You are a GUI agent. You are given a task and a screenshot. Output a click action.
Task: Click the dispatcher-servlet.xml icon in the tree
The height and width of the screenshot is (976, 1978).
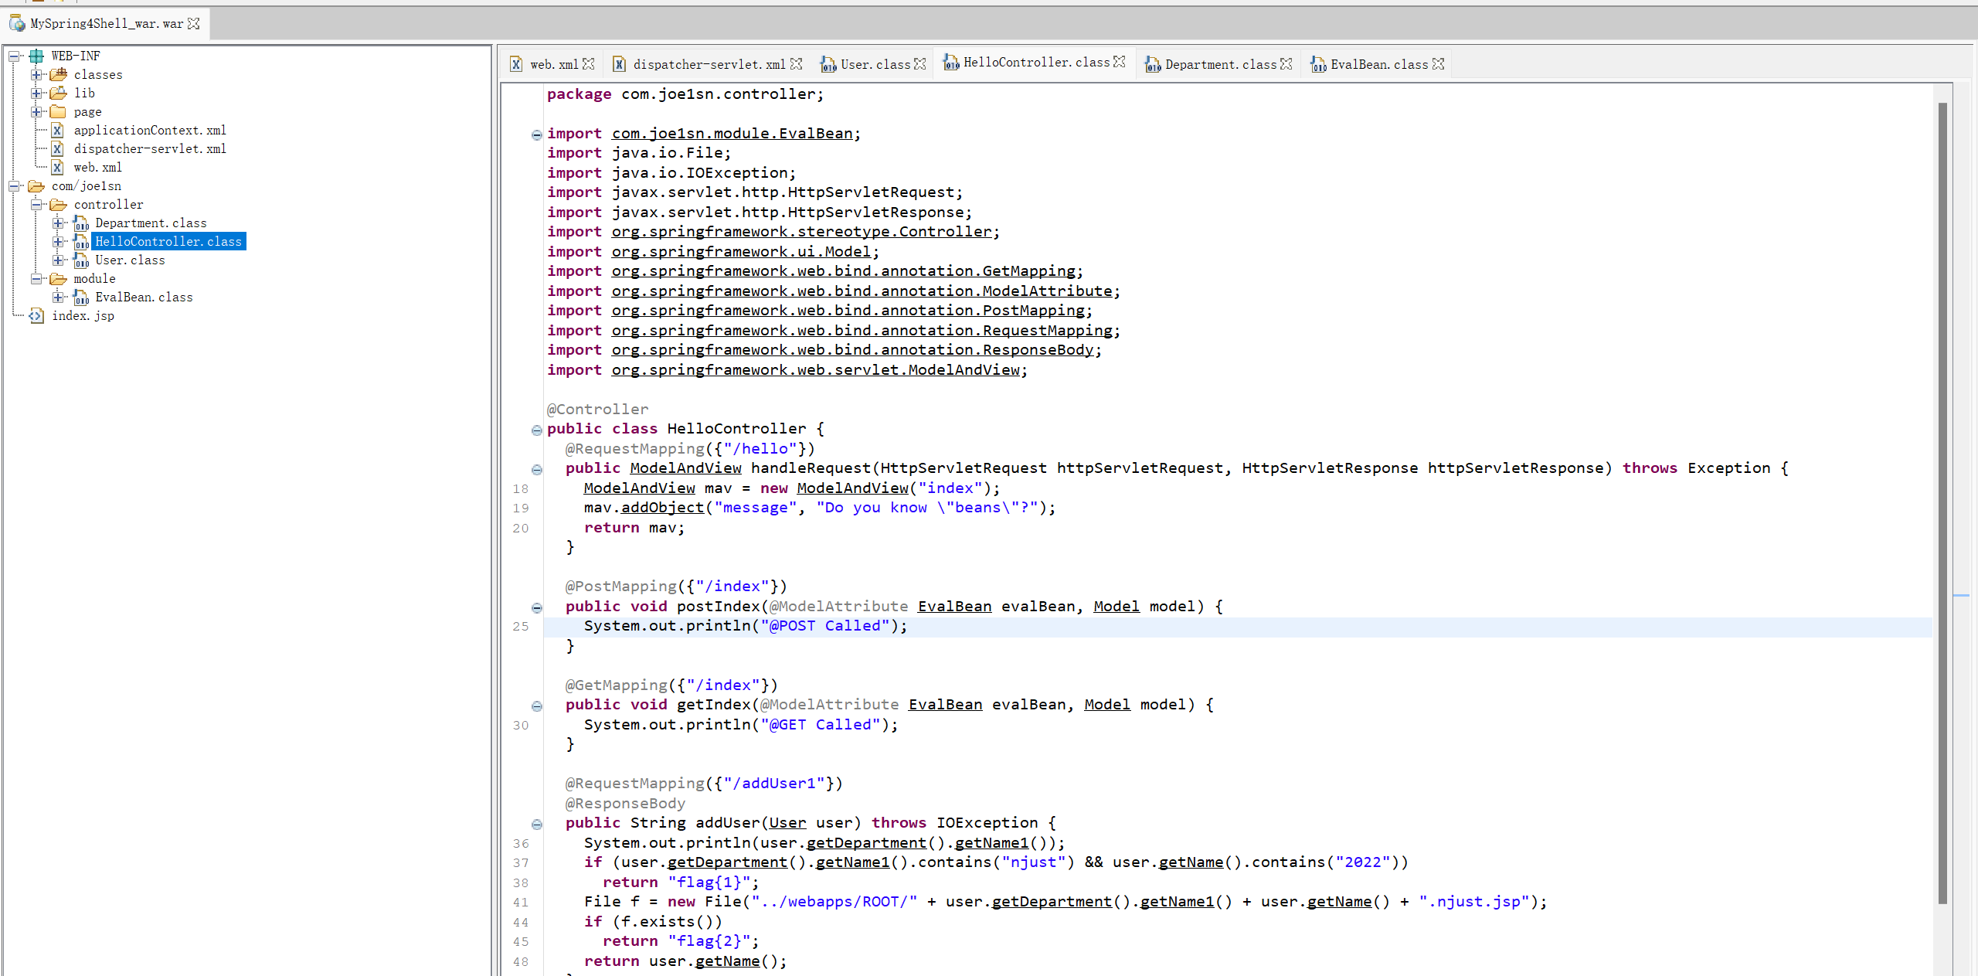pyautogui.click(x=57, y=148)
